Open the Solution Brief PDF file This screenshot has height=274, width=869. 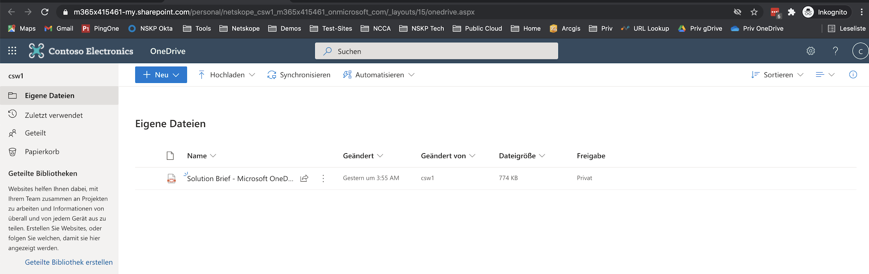click(240, 178)
